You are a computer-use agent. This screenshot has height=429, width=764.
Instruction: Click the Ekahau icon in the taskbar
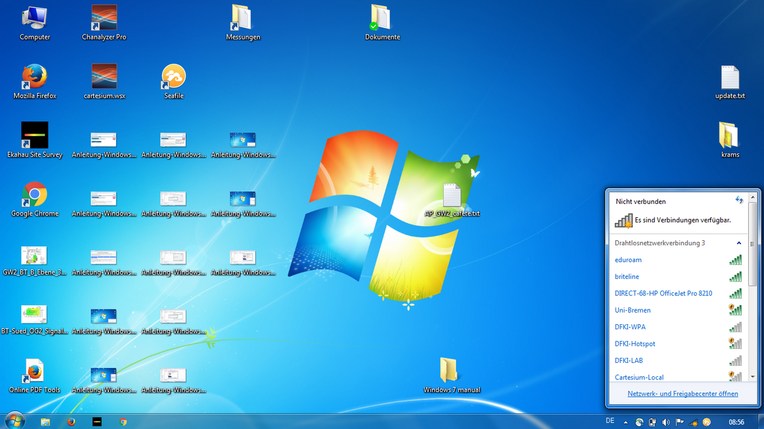pos(97,421)
